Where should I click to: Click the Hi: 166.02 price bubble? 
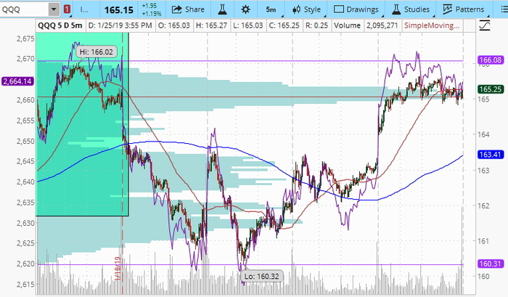click(97, 52)
